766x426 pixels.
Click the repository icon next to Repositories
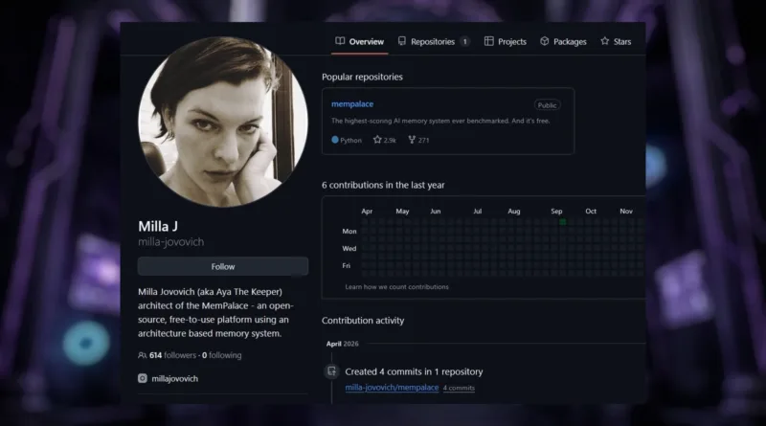402,41
